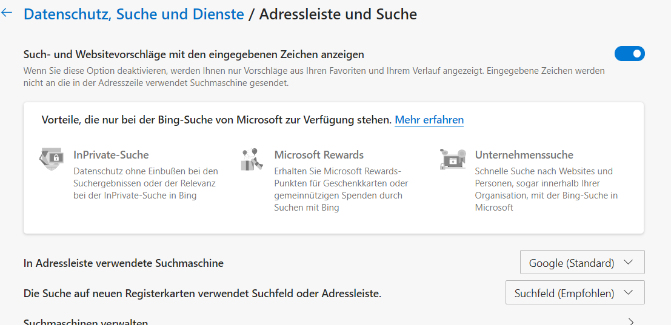The height and width of the screenshot is (325, 671).
Task: Click the Unternehmenssuche heading
Action: tap(524, 155)
